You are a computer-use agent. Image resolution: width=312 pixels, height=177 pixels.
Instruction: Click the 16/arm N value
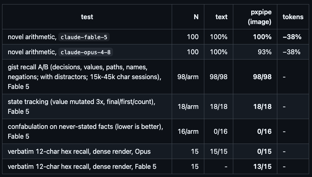coord(188,131)
